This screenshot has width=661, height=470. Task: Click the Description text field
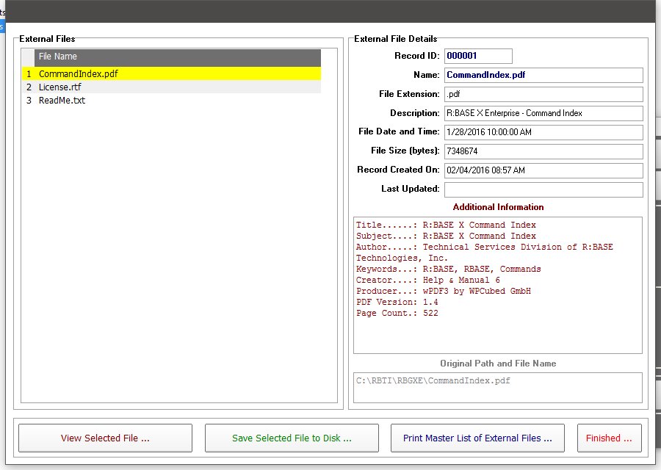(543, 113)
